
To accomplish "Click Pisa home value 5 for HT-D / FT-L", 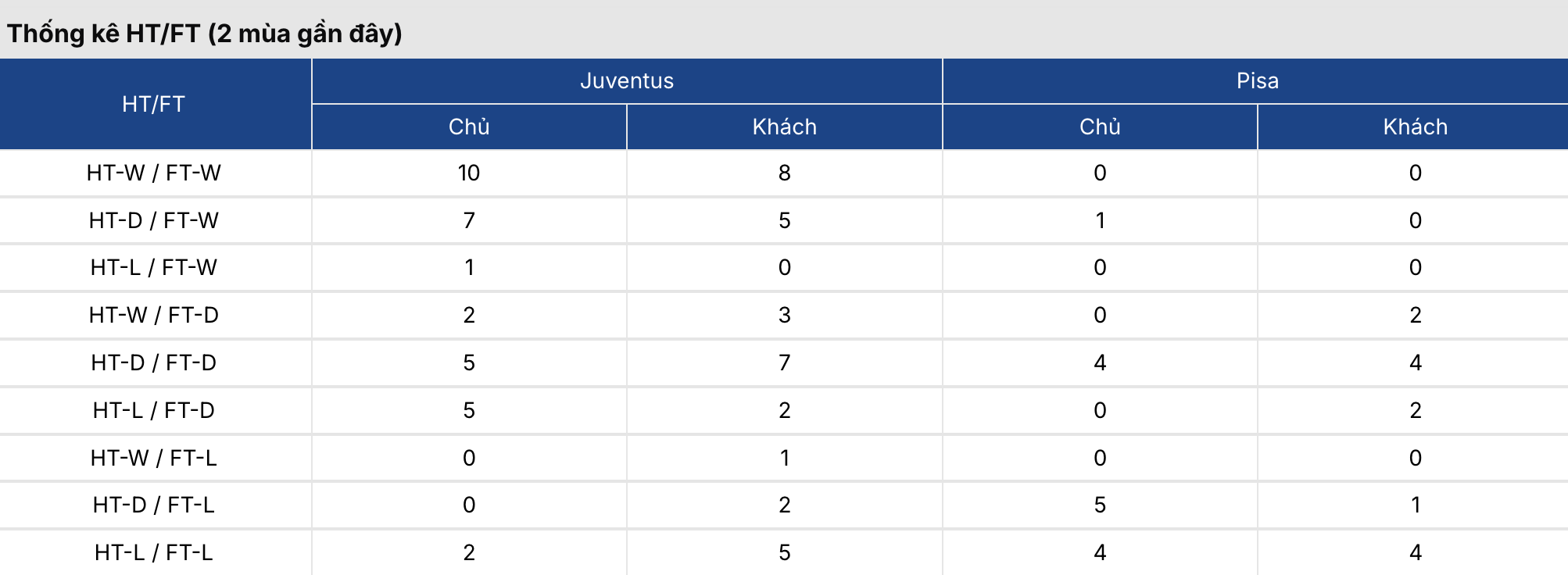I will [x=1100, y=505].
